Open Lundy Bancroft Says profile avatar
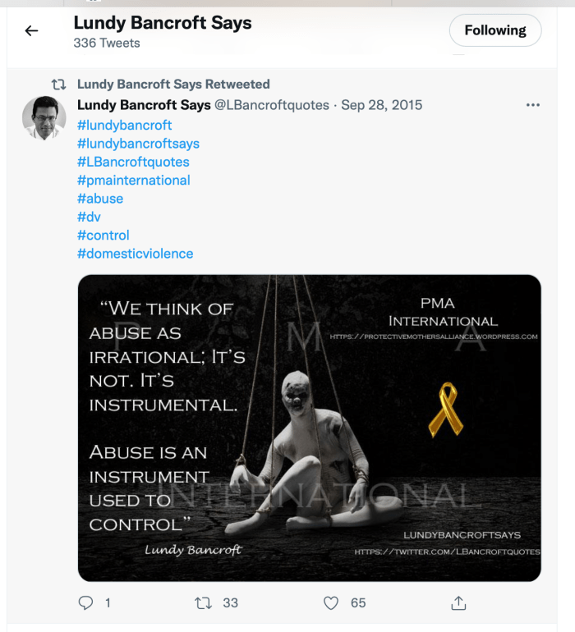 (44, 117)
